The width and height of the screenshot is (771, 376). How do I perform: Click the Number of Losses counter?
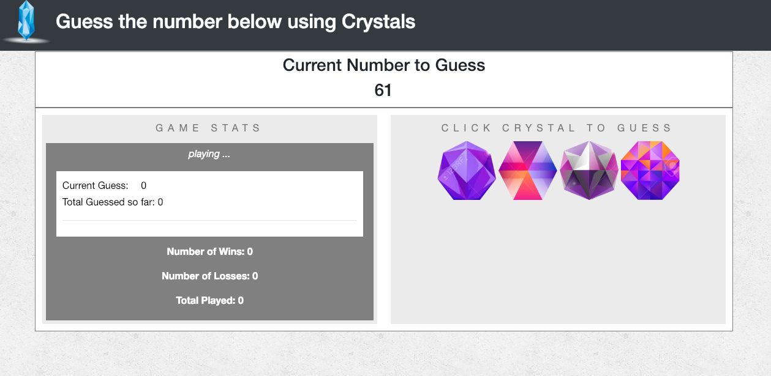[x=209, y=276]
